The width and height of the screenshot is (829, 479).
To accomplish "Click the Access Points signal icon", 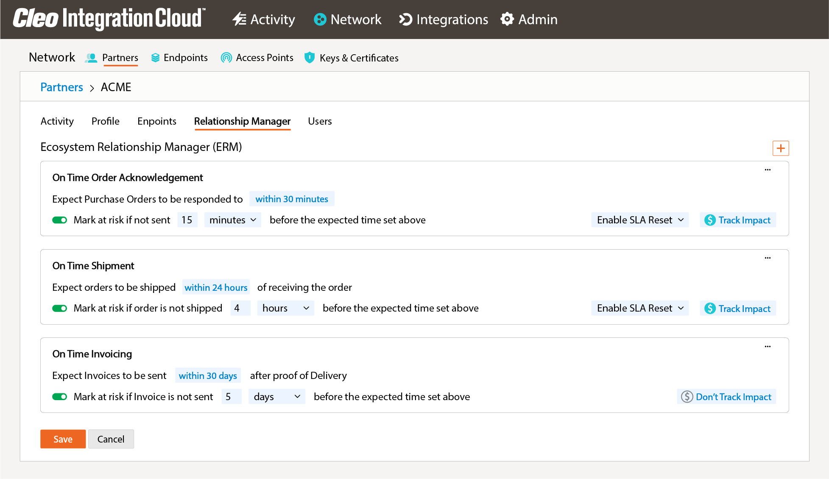I will (x=226, y=58).
